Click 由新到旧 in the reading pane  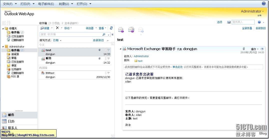tap(261, 28)
